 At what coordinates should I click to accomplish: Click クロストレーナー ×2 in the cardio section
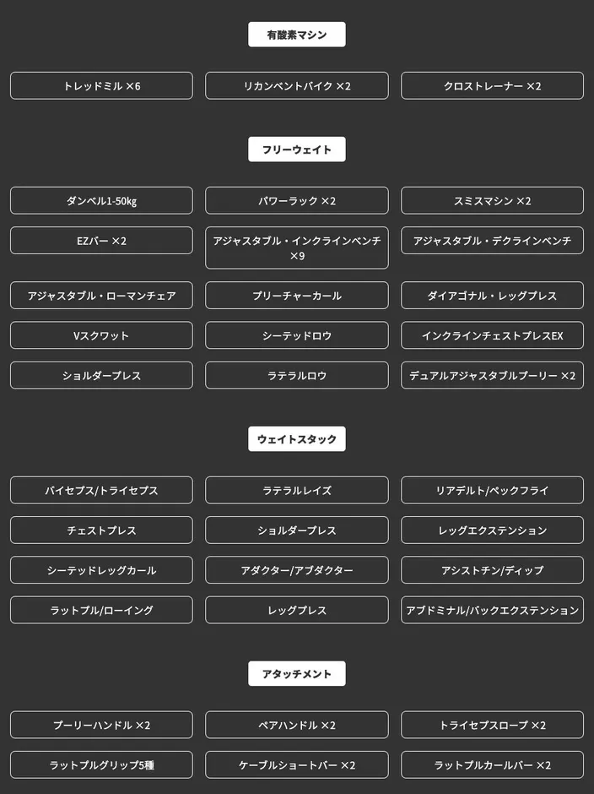[x=492, y=85]
